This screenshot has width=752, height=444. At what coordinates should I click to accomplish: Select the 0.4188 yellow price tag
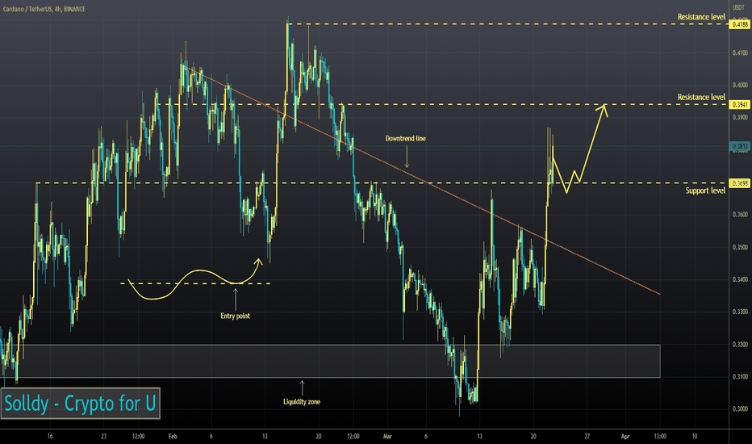click(x=740, y=24)
